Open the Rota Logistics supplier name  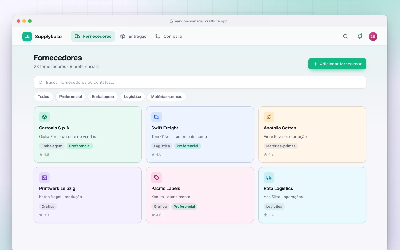click(278, 188)
